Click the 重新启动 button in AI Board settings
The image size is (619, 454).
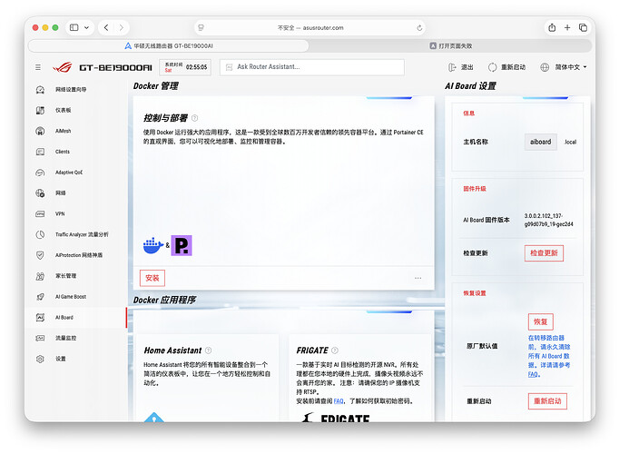(547, 401)
